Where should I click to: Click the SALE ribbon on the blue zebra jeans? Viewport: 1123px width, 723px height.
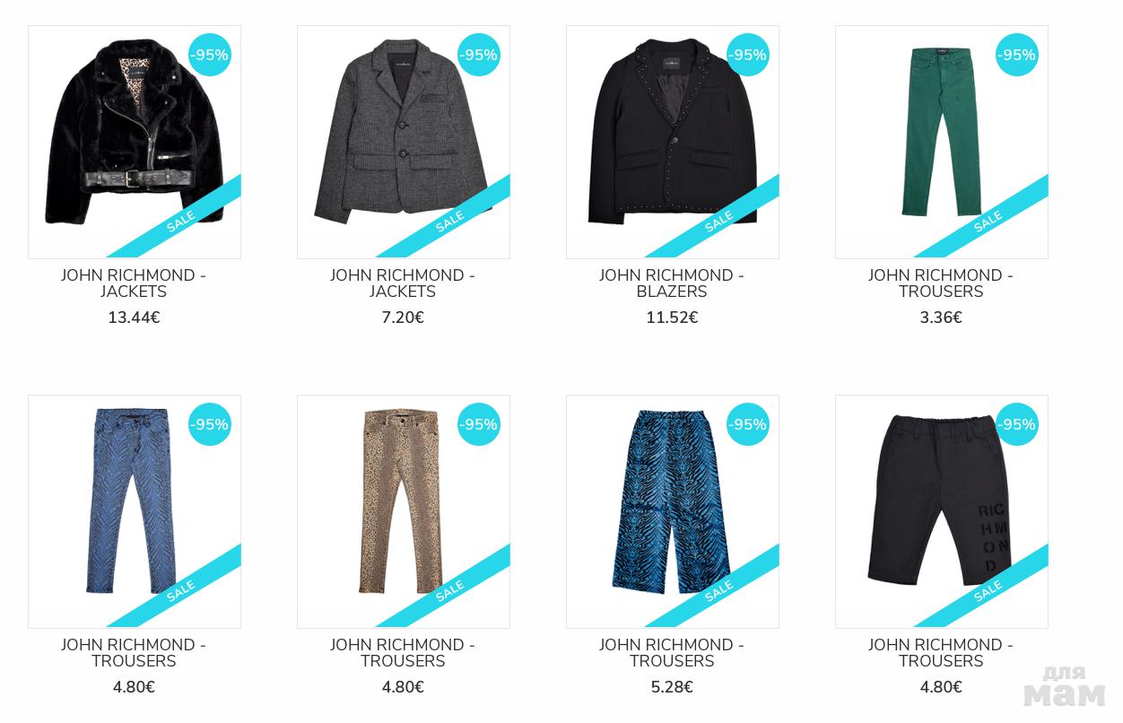[179, 590]
